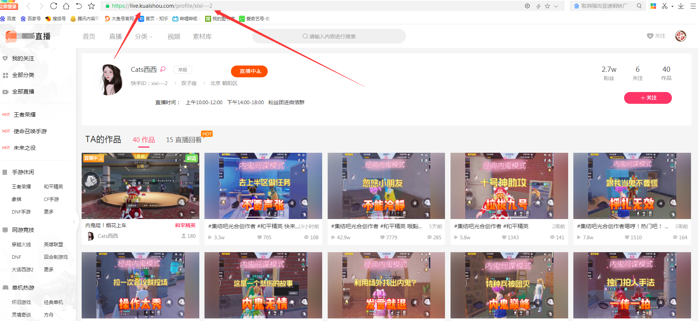Click 更多 under 手游休闲 category
Screen dimensions: 698x321
pos(49,212)
